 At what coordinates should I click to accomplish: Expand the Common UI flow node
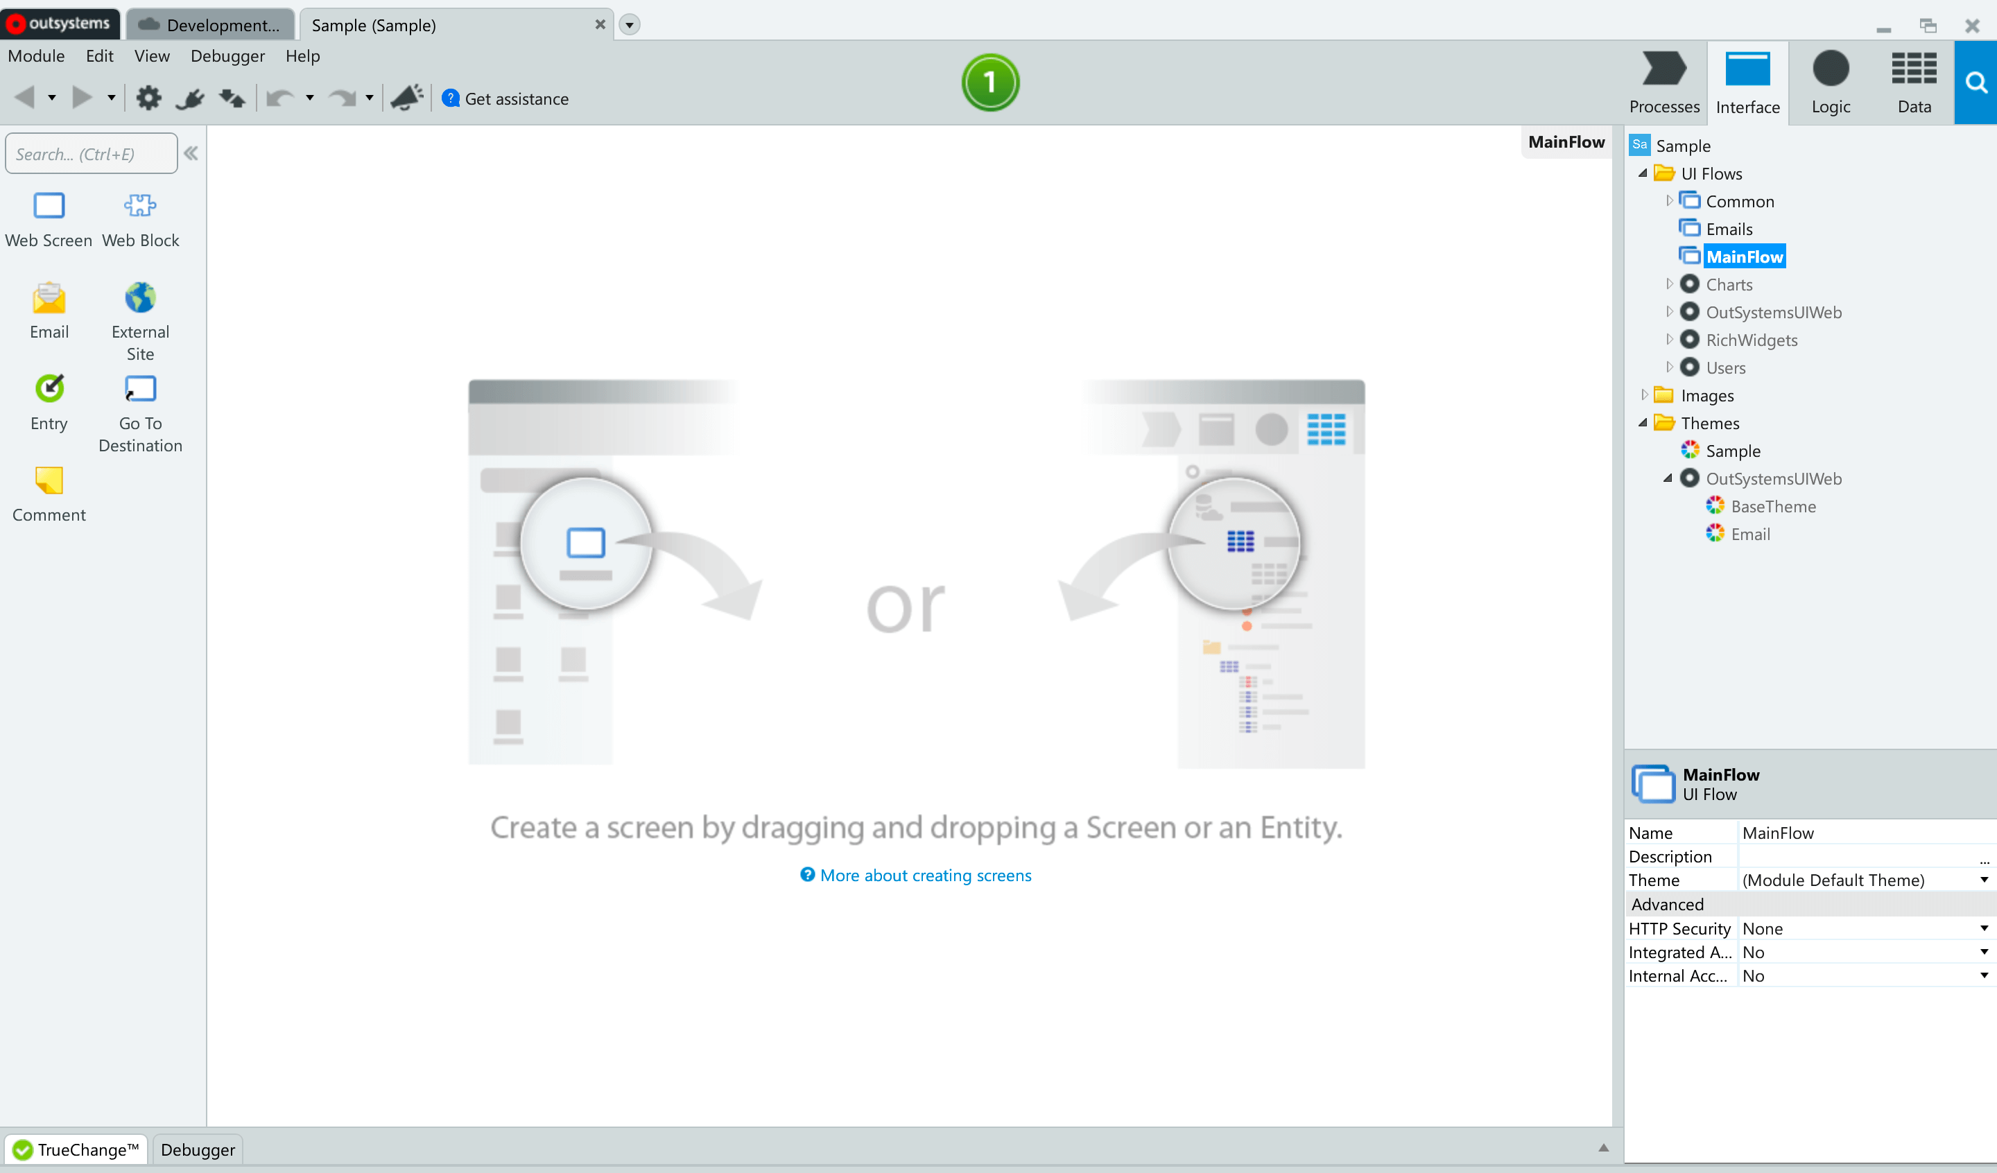pyautogui.click(x=1669, y=201)
